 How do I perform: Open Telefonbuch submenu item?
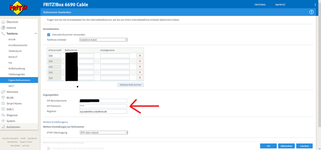[x=15, y=51]
